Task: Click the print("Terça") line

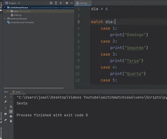Action: point(126,61)
